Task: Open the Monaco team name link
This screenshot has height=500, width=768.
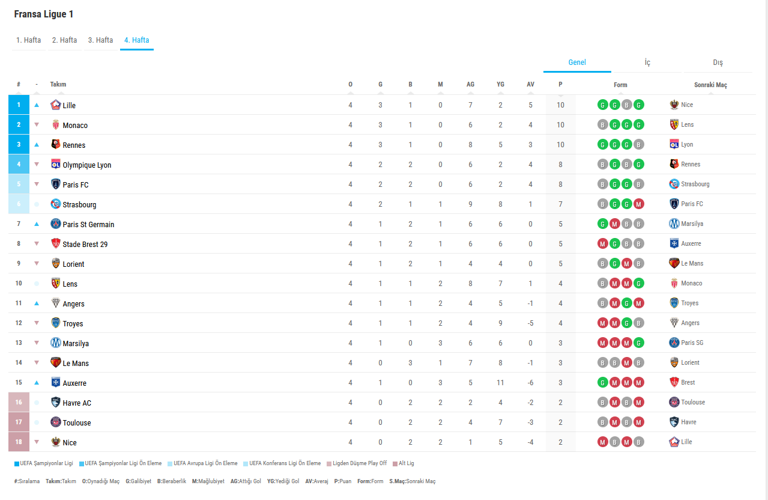Action: click(x=75, y=125)
